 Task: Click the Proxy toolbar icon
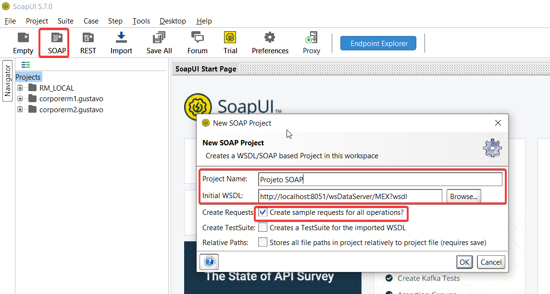pos(312,43)
